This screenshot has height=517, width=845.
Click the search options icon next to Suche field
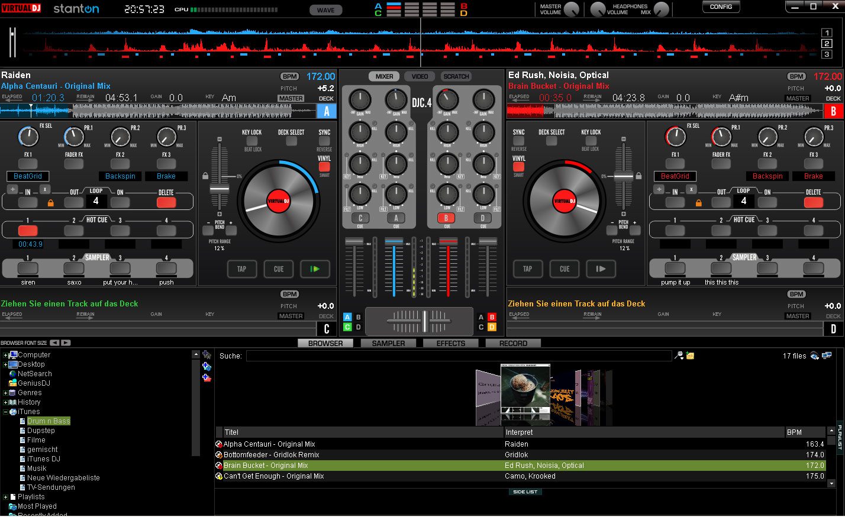(x=679, y=356)
